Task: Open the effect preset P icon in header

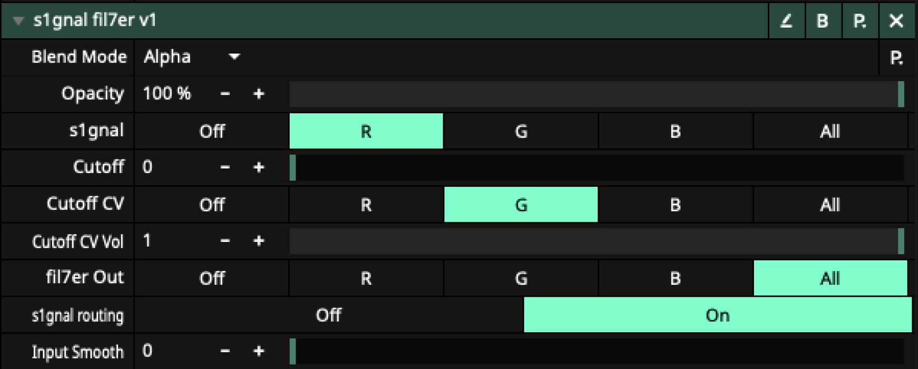Action: [859, 21]
